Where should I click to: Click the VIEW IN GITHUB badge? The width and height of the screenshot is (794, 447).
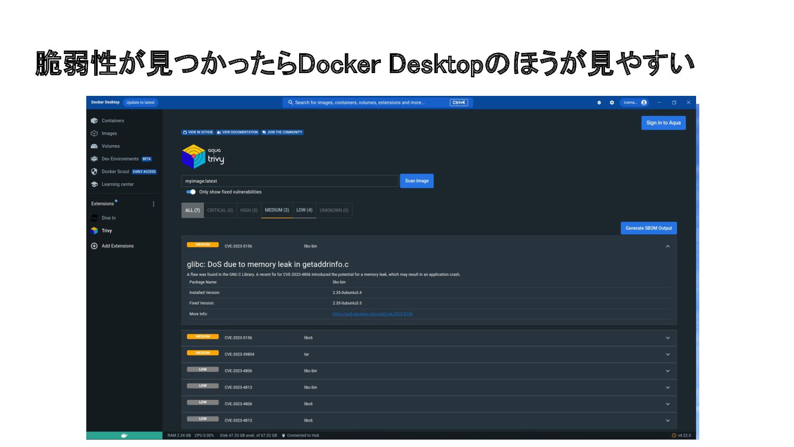tap(198, 132)
